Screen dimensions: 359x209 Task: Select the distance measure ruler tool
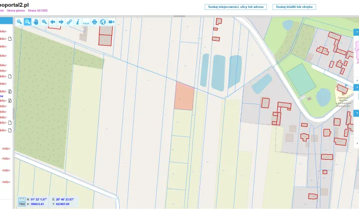[86, 22]
